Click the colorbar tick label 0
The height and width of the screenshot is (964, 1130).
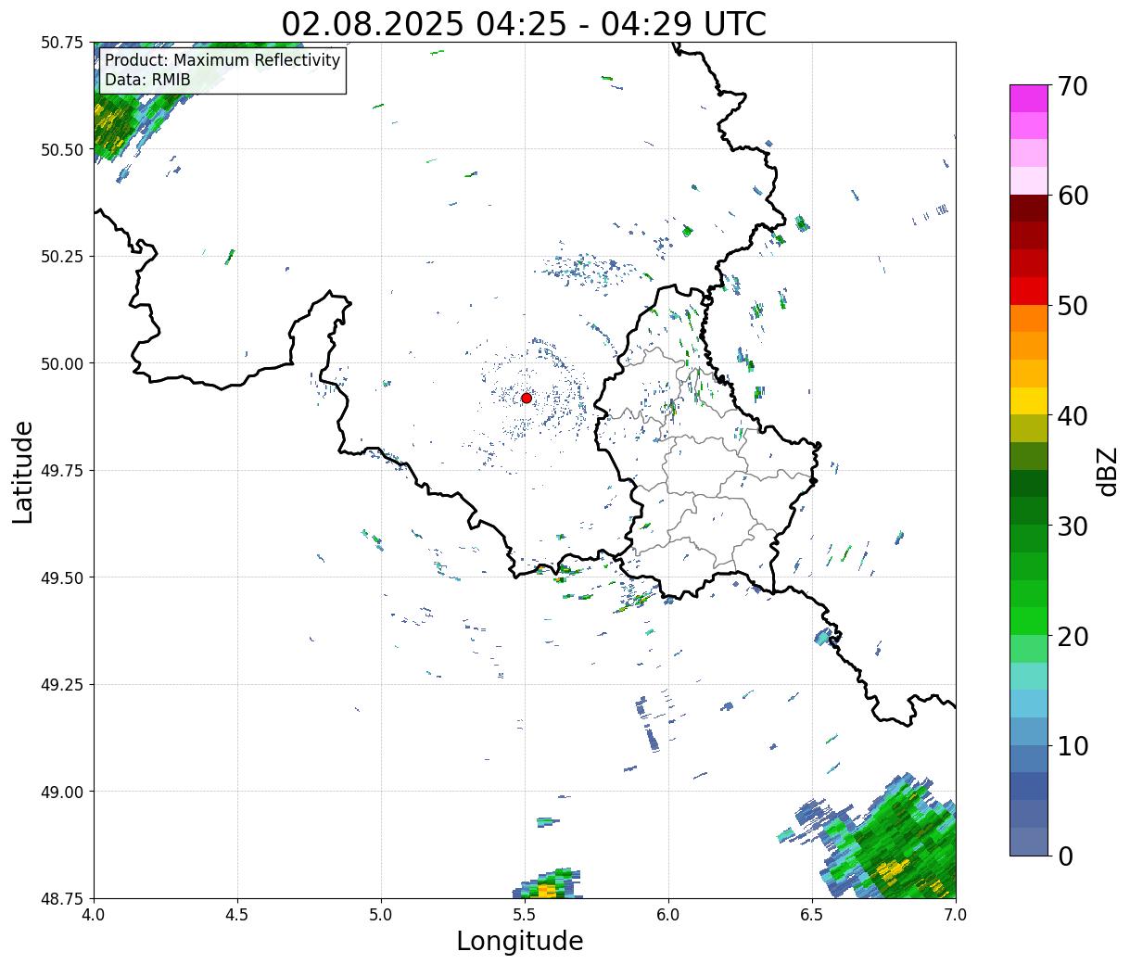1065,856
